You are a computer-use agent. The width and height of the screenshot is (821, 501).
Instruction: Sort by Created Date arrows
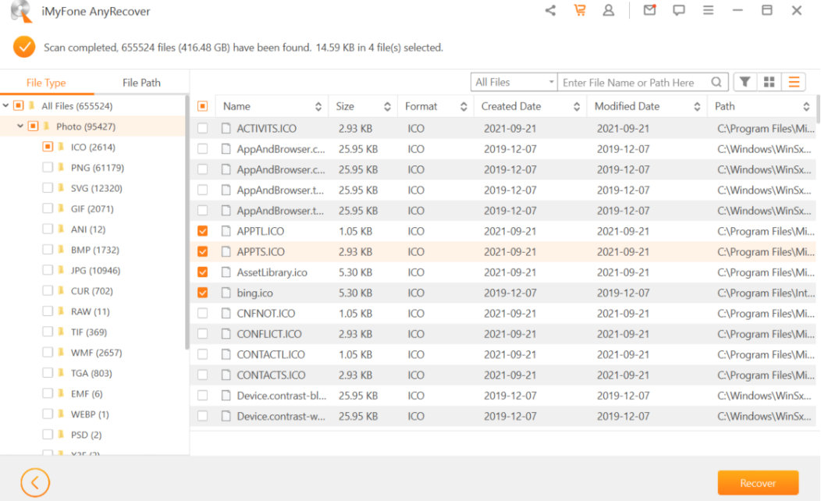tap(577, 107)
